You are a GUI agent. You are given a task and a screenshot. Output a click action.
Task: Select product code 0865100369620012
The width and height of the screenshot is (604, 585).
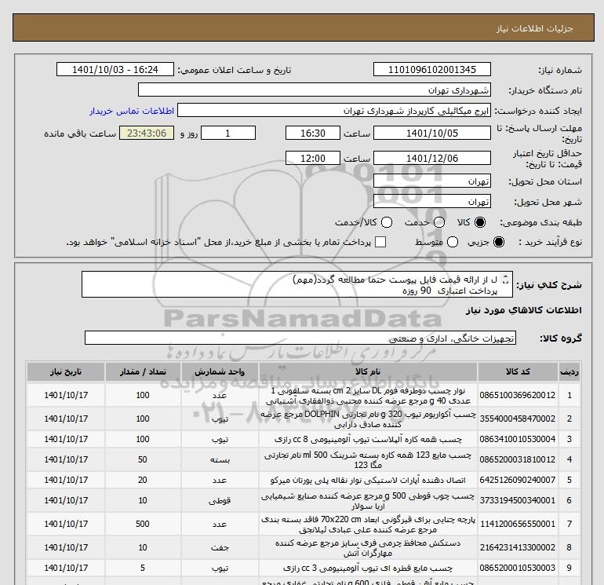(x=518, y=395)
